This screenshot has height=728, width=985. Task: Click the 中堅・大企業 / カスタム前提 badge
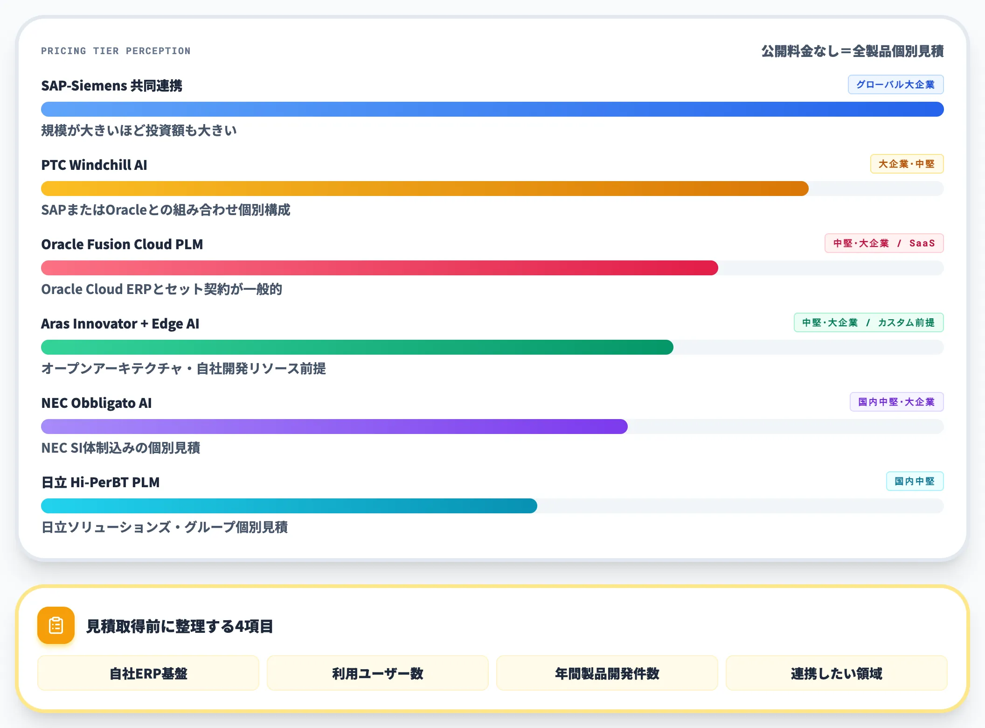868,322
